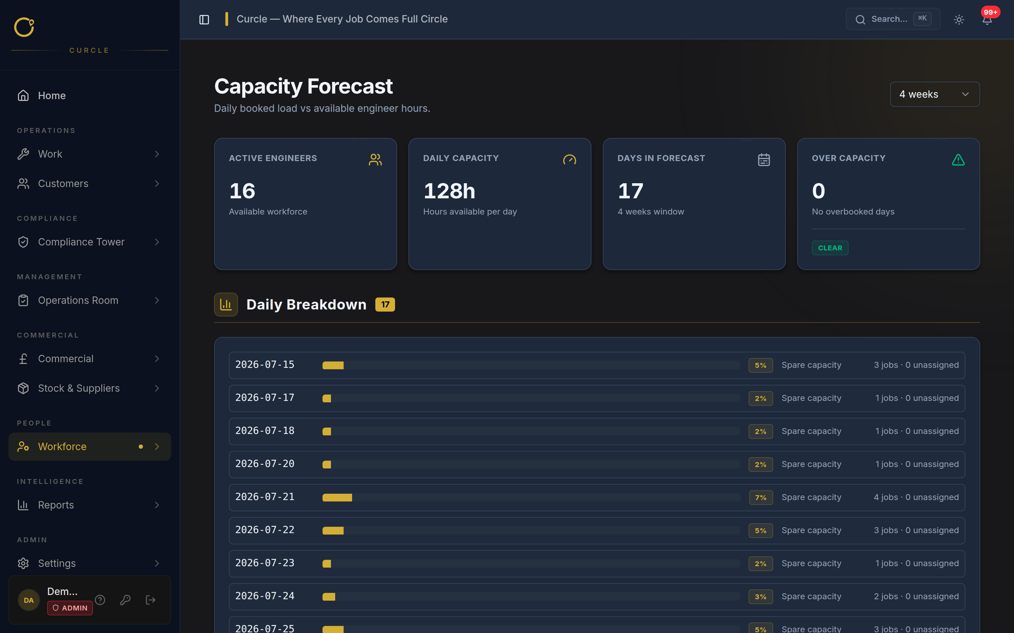Click the Active Engineers card
The image size is (1014, 633).
point(306,204)
